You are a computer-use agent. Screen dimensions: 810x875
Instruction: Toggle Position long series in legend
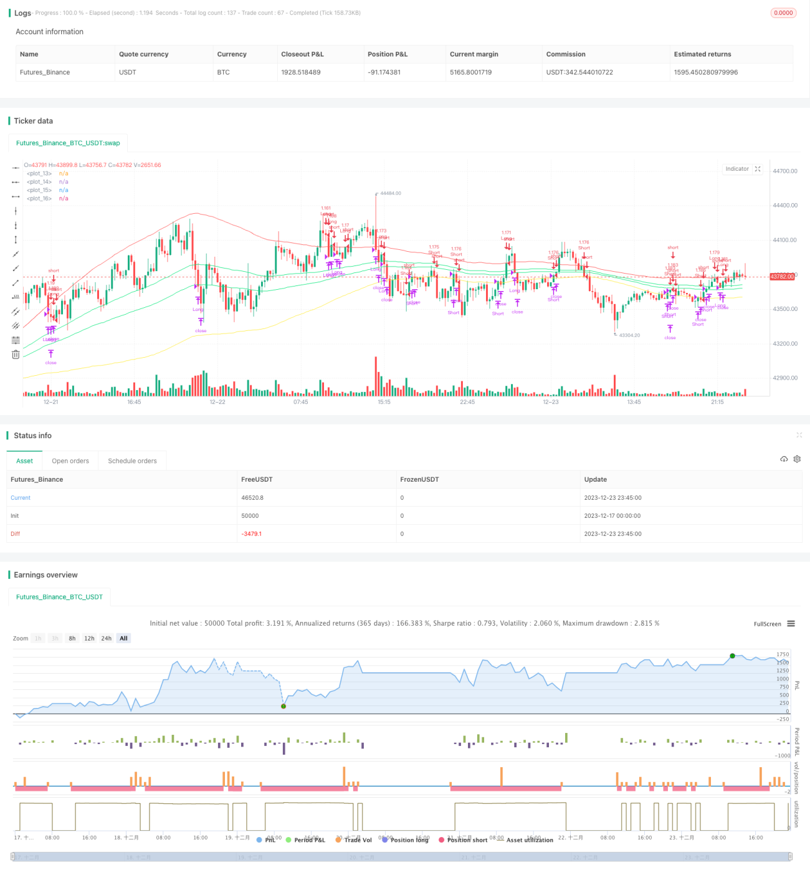click(405, 839)
